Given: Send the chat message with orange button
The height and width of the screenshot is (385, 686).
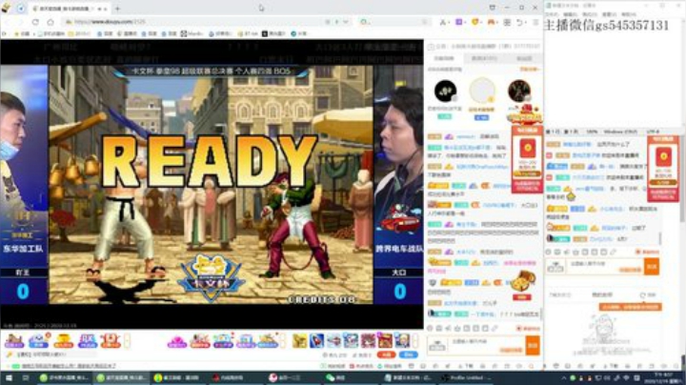Looking at the screenshot, I should click(x=533, y=345).
